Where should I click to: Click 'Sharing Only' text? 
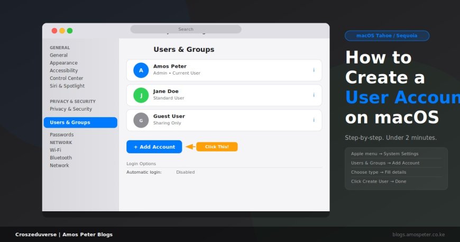pyautogui.click(x=167, y=123)
